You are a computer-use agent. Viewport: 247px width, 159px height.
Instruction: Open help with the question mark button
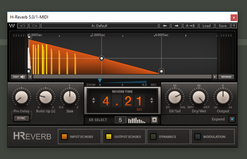coord(234,26)
